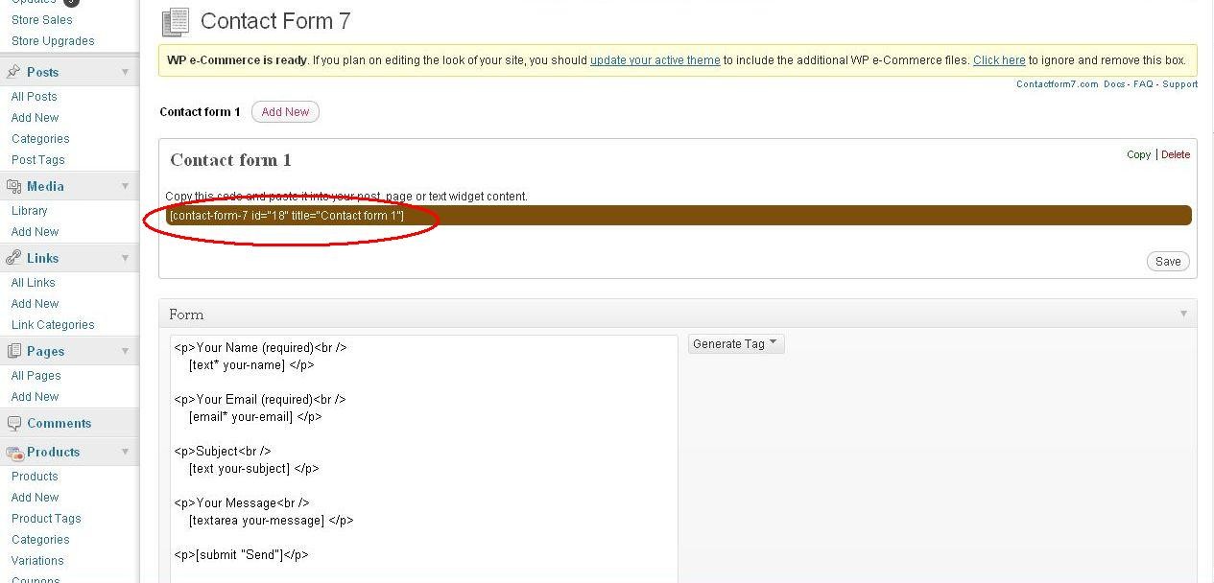This screenshot has width=1214, height=583.
Task: Click the Contact form 1 title field
Action: (x=230, y=160)
